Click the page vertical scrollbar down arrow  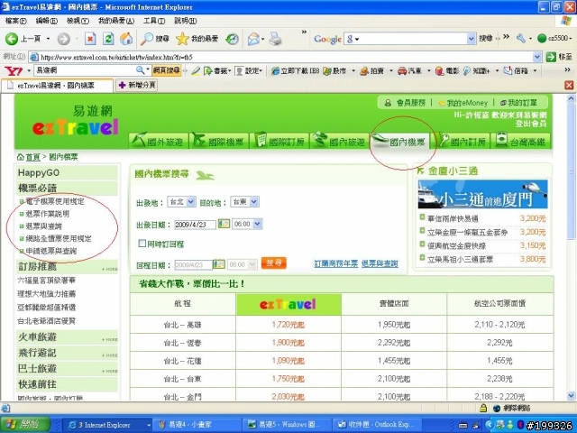click(x=571, y=396)
